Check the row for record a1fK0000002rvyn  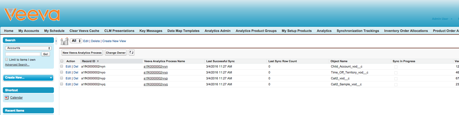62,66
